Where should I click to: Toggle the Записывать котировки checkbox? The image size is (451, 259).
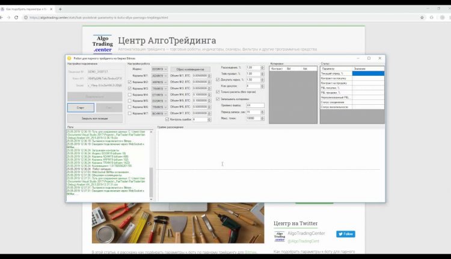tap(218, 99)
